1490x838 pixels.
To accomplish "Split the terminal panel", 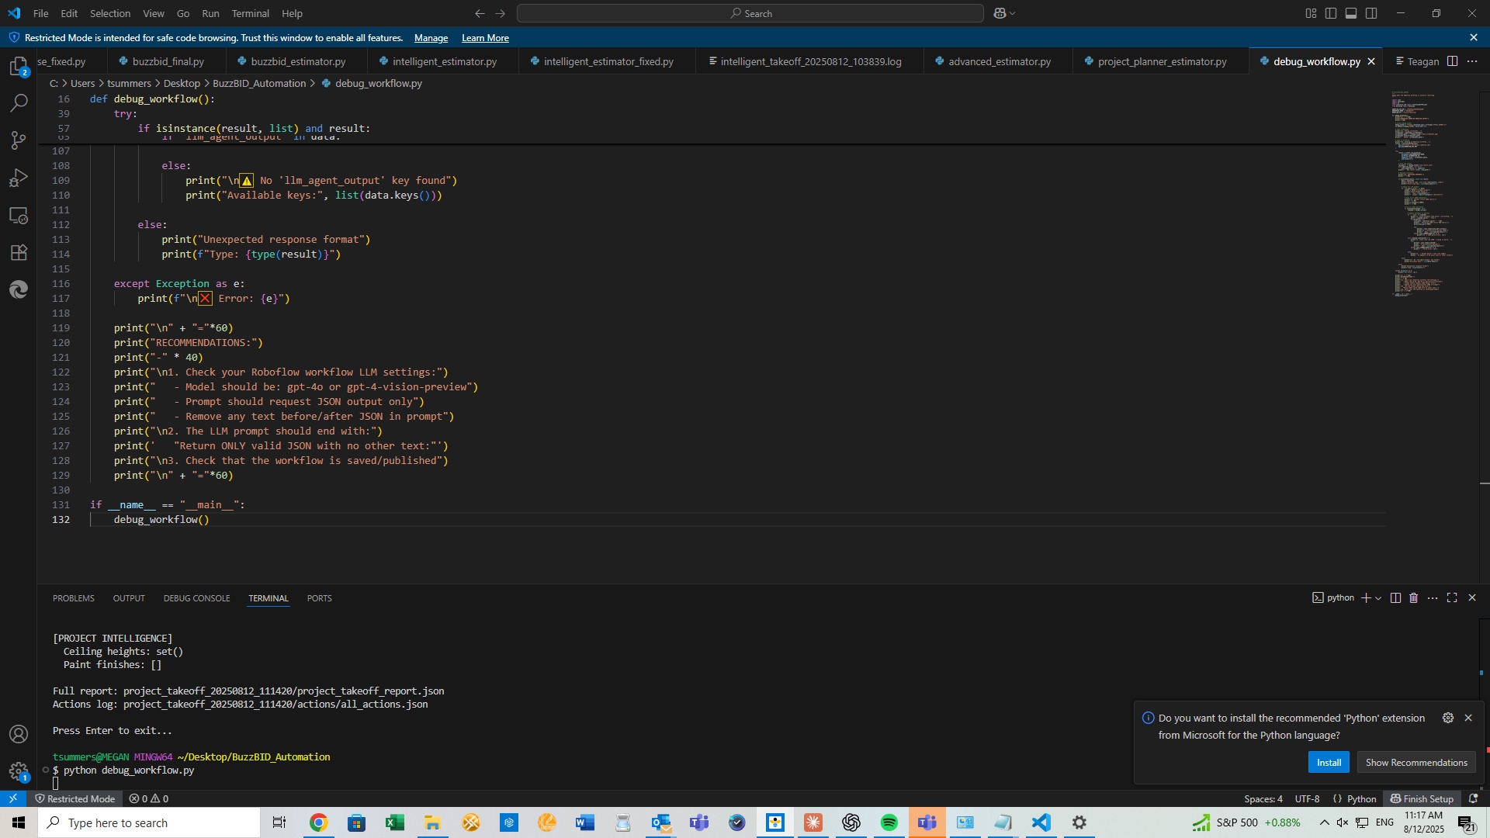I will pos(1395,597).
